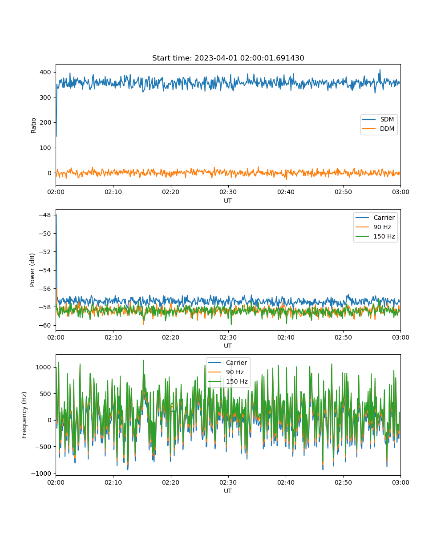The image size is (445, 534).
Task: Click the 'UT' x-axis label under Power plot
Action: pos(228,346)
